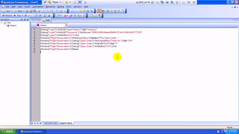Click the Undo arrow icon

point(72,11)
